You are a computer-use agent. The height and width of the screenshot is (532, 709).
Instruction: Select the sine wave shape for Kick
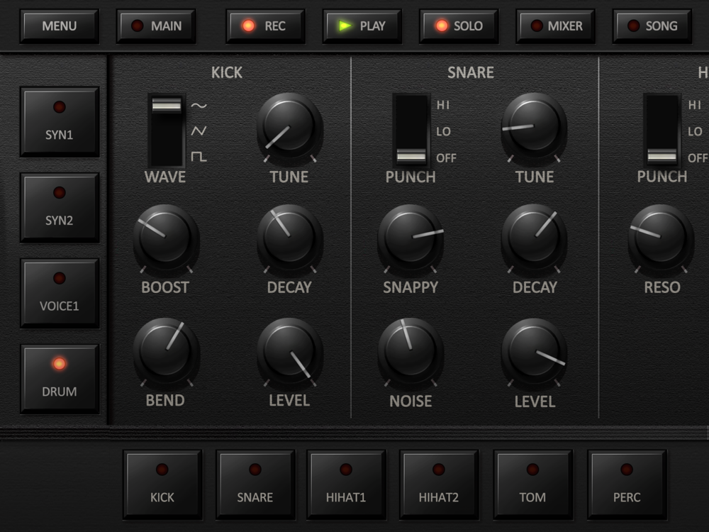[x=199, y=106]
